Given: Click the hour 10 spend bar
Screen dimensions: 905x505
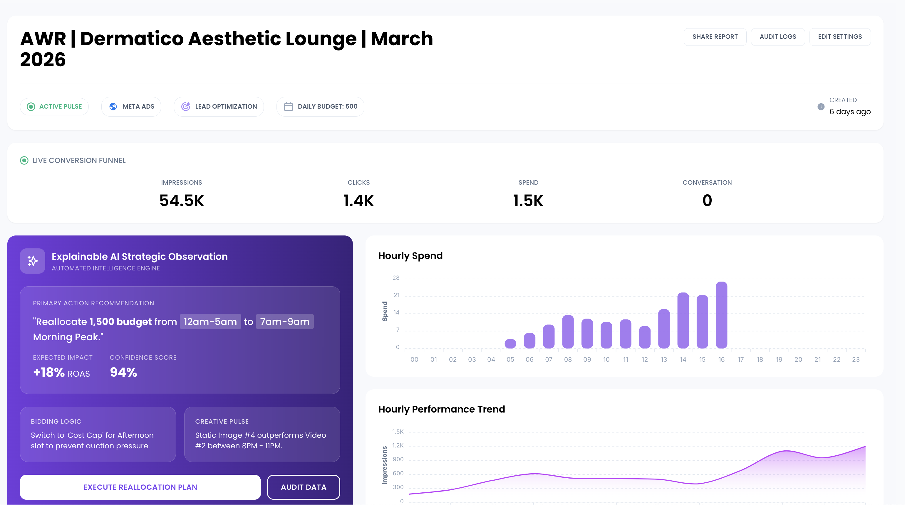Looking at the screenshot, I should 606,335.
